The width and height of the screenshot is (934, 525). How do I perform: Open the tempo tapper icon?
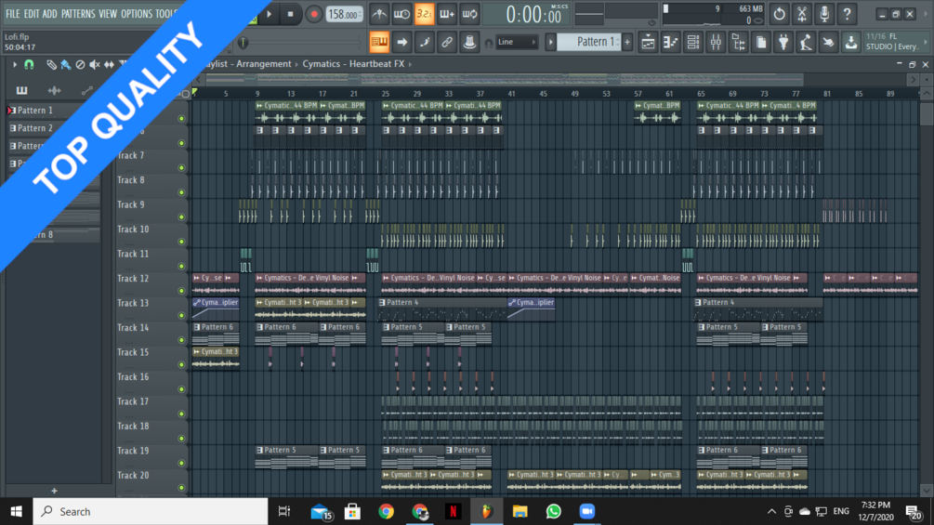[806, 42]
